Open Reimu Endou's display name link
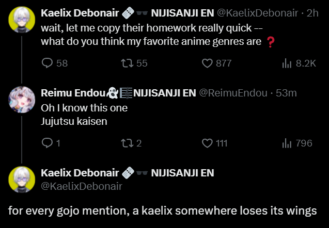The image size is (329, 228). pyautogui.click(x=72, y=93)
